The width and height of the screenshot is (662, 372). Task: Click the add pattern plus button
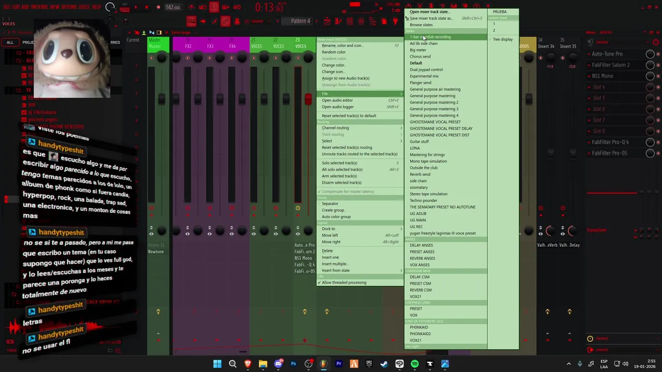tap(316, 21)
